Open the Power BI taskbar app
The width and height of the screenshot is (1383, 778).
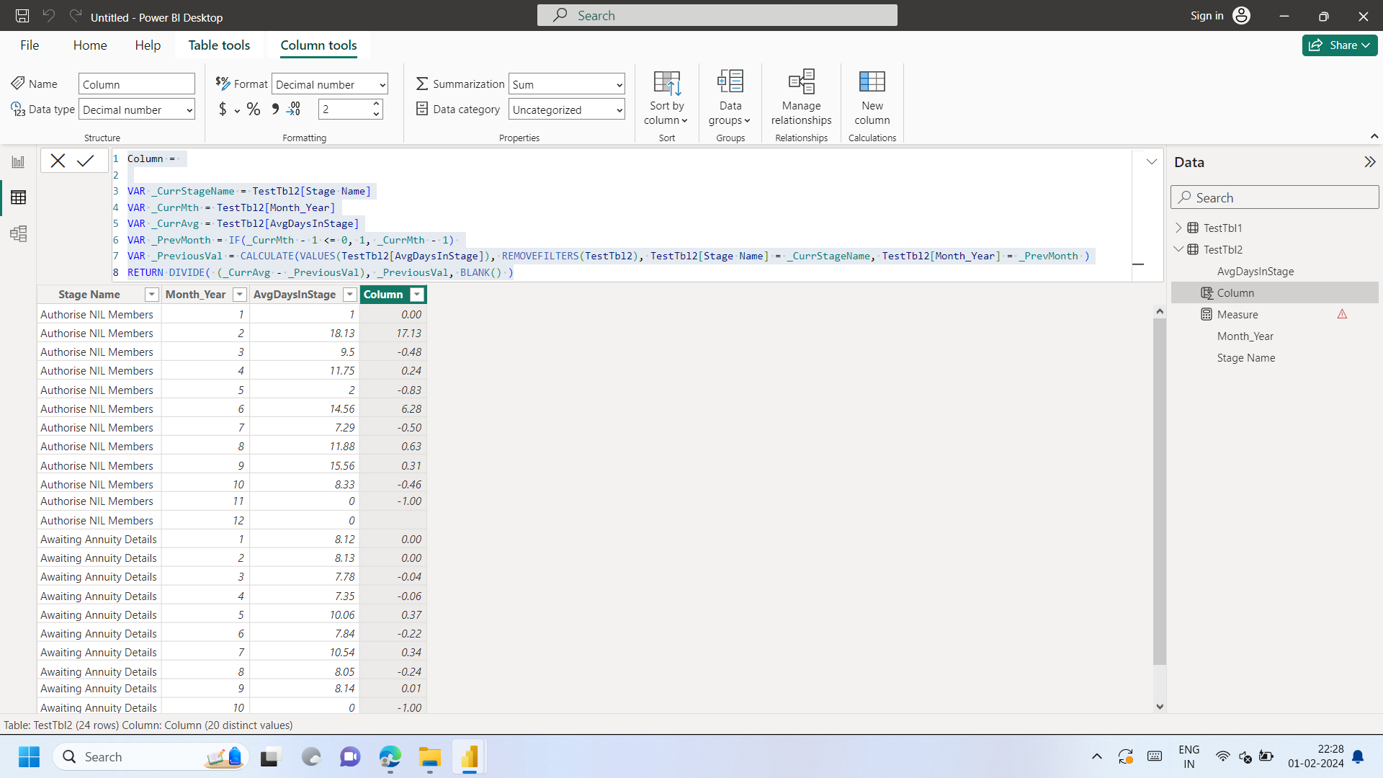470,757
